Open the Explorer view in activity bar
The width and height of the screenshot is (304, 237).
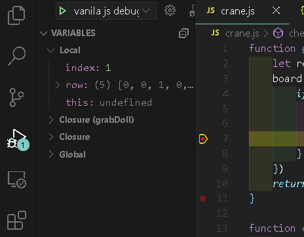(16, 15)
